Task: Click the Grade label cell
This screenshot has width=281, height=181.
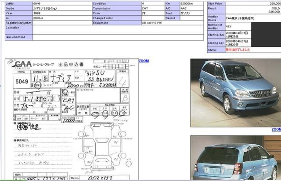Action: pos(19,8)
